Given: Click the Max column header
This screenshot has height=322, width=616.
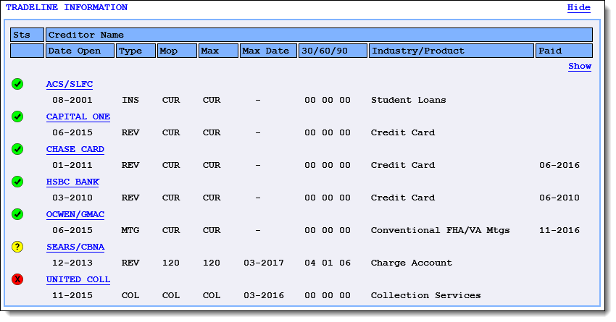Looking at the screenshot, I should (x=218, y=51).
